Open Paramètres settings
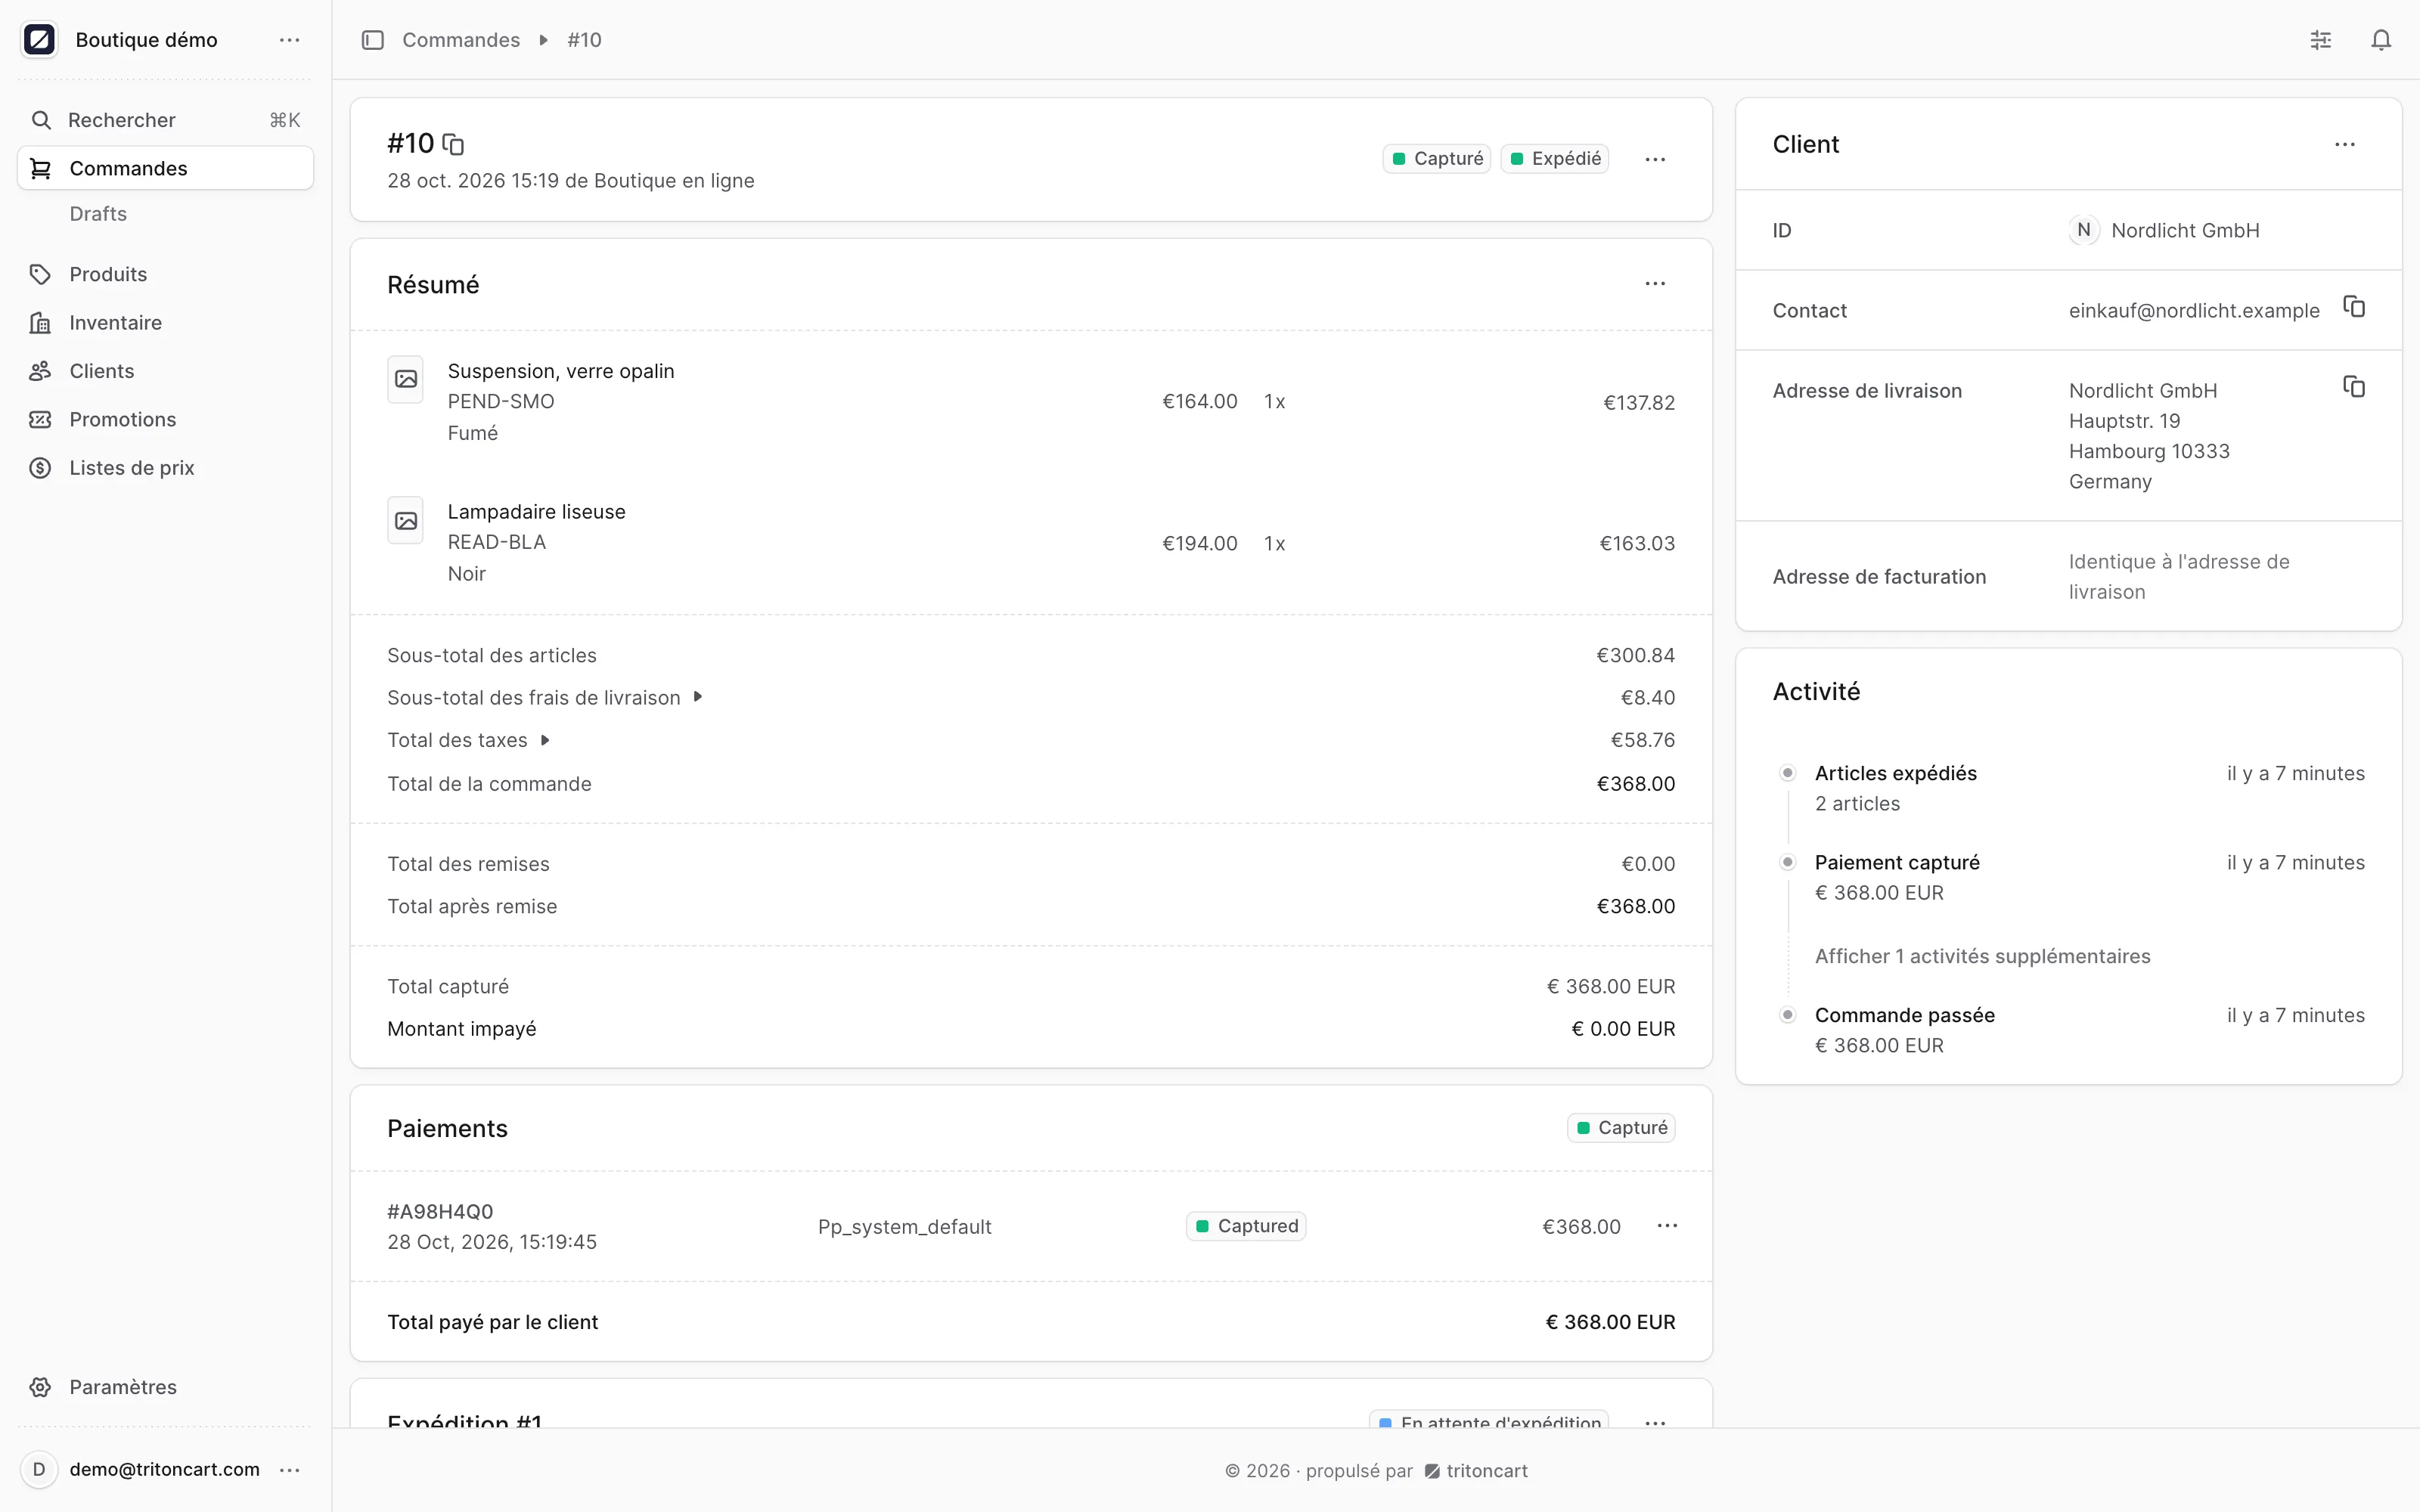The image size is (2420, 1512). [x=165, y=1387]
